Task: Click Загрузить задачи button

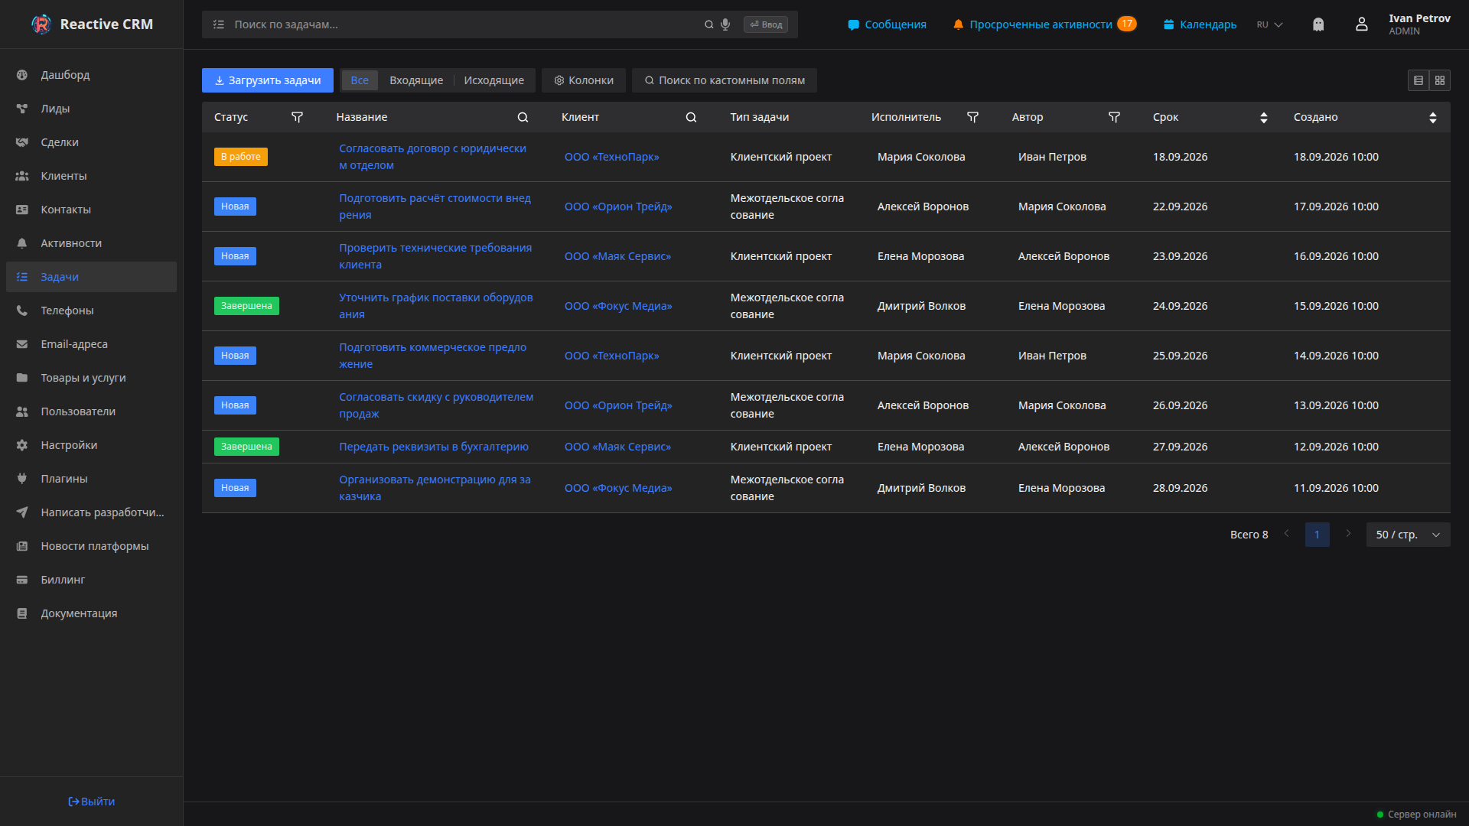Action: click(268, 80)
